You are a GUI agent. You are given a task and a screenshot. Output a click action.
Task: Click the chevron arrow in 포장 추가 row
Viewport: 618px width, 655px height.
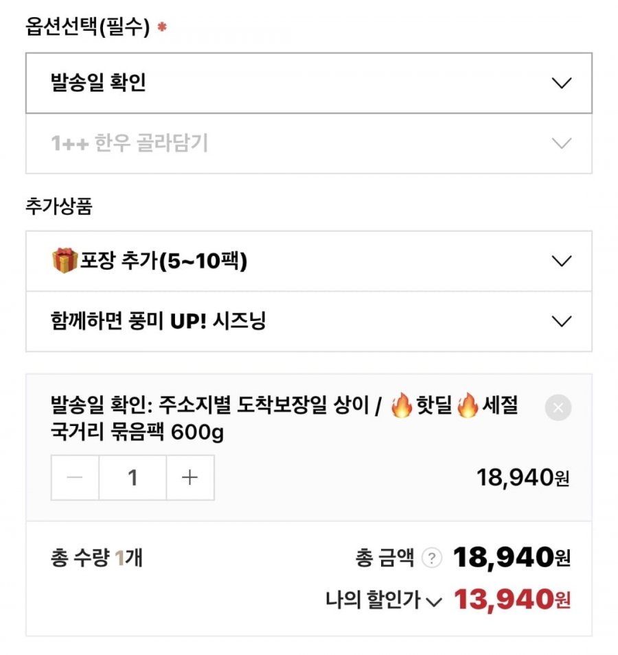[562, 261]
